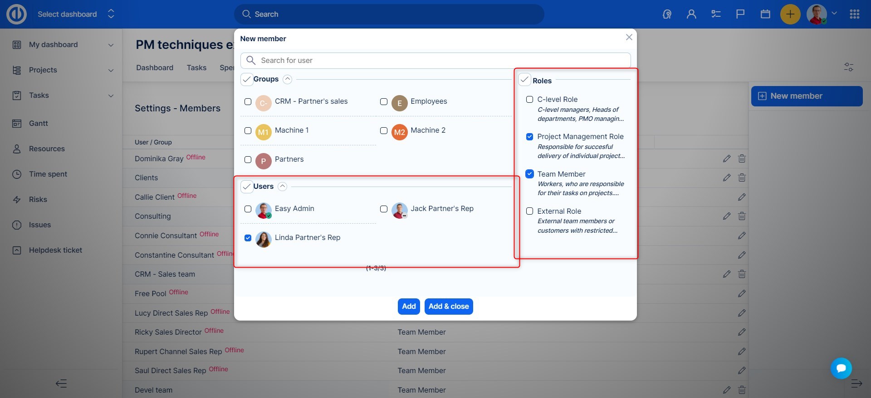Click the user profile icon in top bar

691,14
